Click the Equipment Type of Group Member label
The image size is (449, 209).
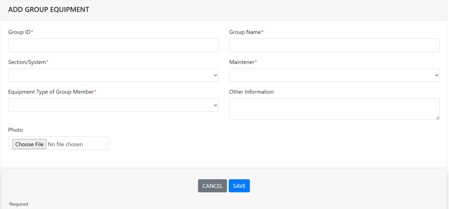tap(52, 92)
